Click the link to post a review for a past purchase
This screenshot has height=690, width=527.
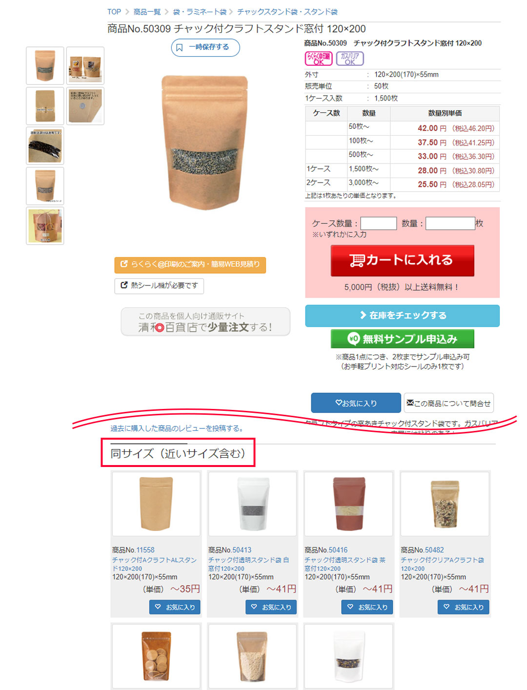(x=177, y=428)
